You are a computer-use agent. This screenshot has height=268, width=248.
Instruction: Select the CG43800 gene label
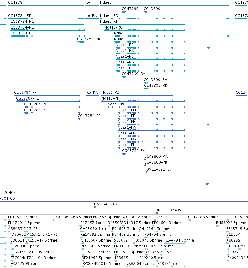152,9
